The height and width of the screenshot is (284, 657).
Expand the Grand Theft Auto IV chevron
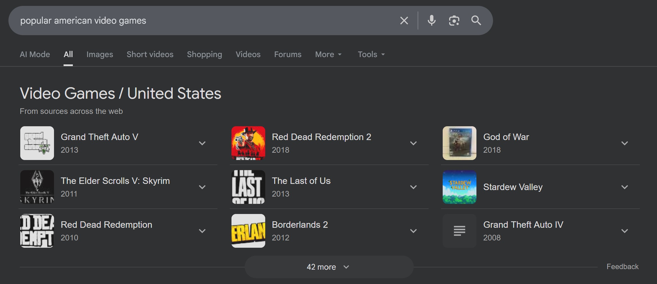pos(625,231)
